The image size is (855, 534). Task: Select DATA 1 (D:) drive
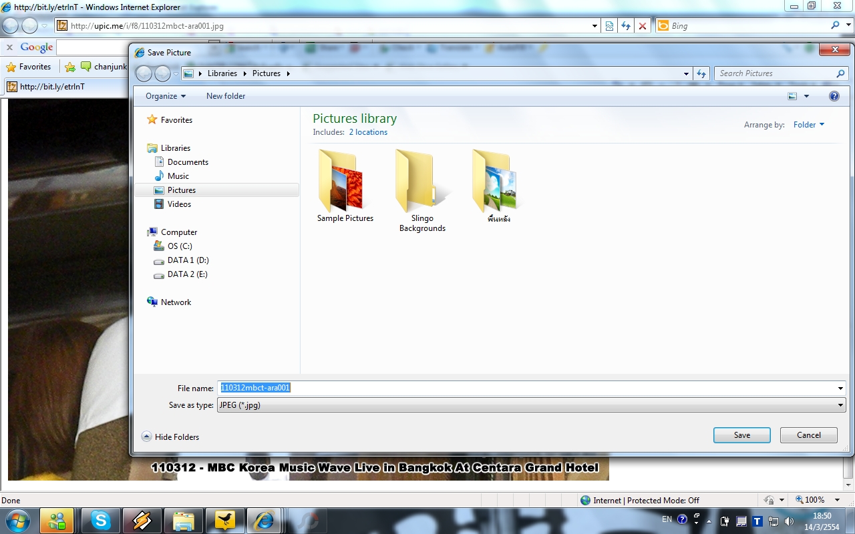click(x=188, y=260)
